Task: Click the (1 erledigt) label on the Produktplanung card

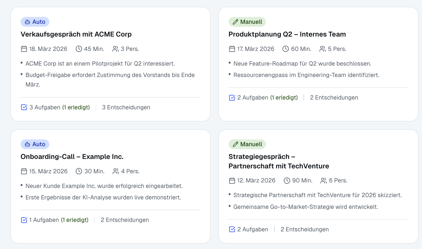Action: click(x=284, y=97)
